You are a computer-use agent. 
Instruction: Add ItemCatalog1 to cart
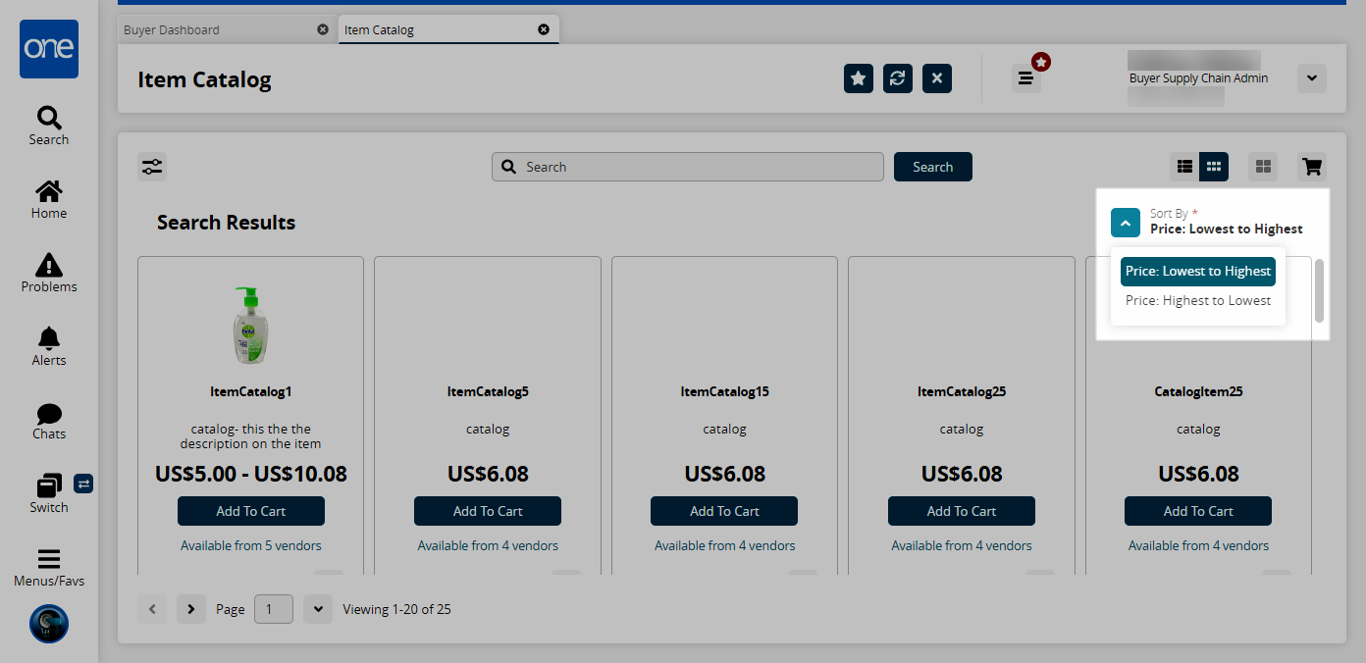251,511
